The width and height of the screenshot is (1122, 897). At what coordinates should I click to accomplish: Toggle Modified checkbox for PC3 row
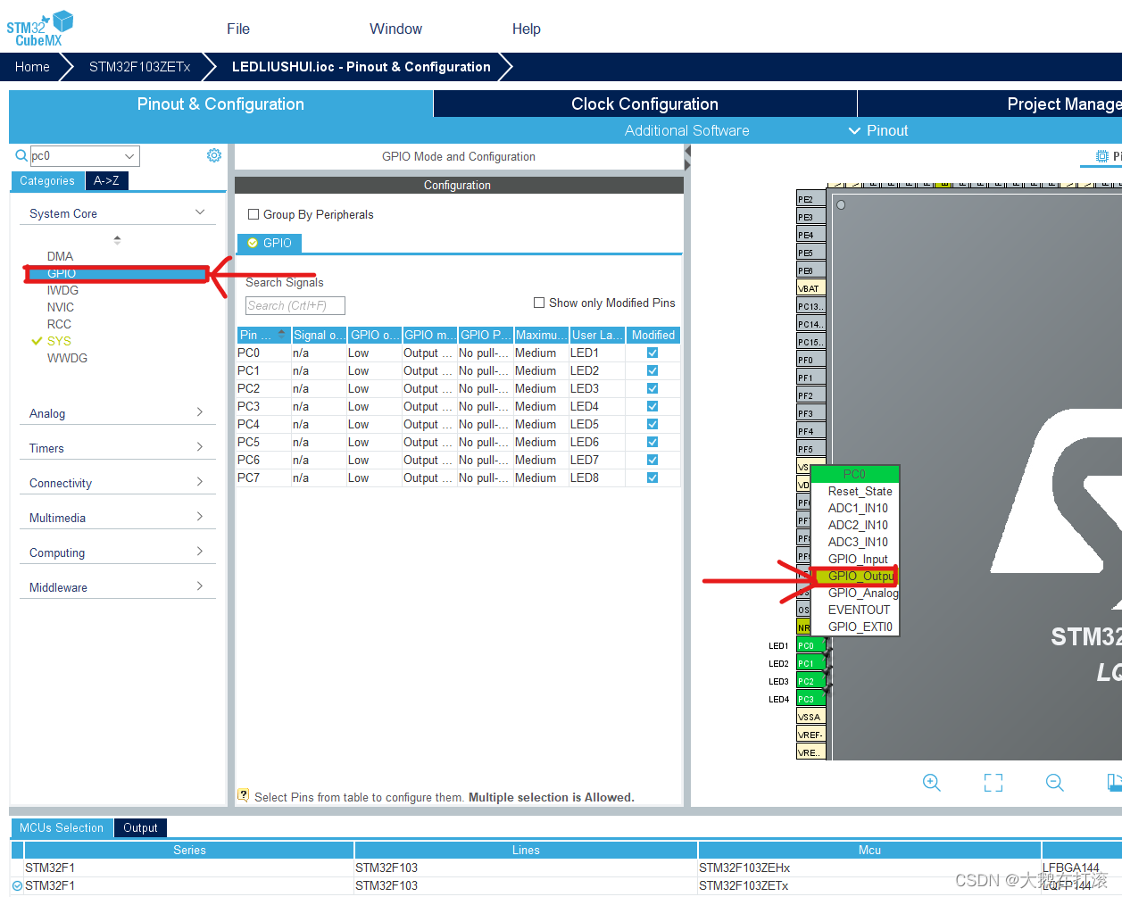(652, 406)
